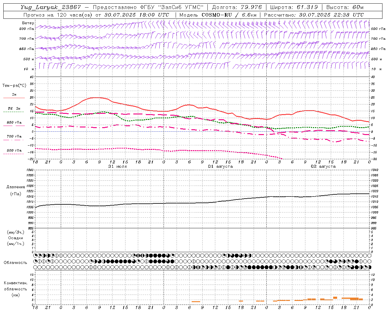Click the station title Yug_Laryak_23867

click(50, 7)
